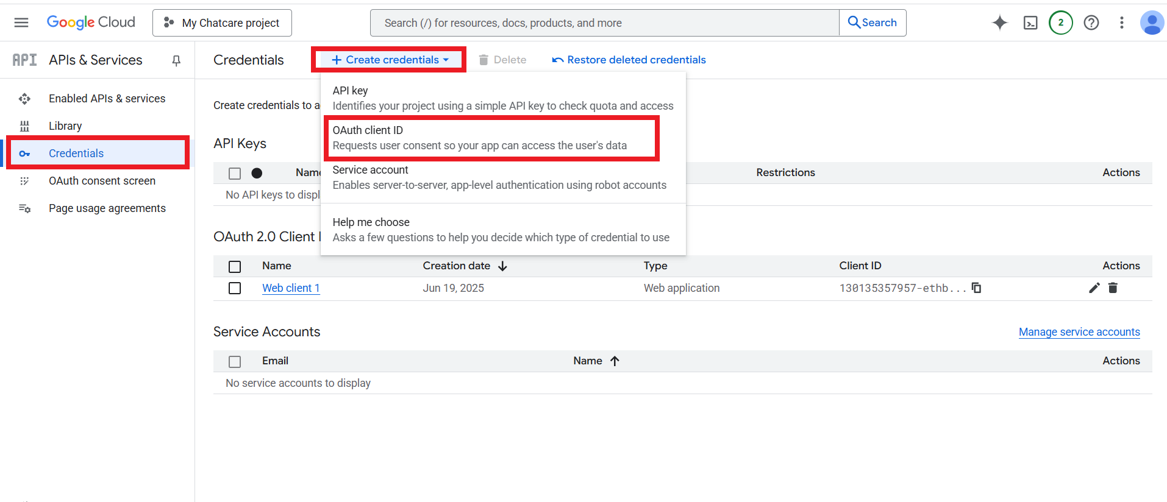Click the Credentials key icon
Screen dimensions: 1167x502
point(24,154)
